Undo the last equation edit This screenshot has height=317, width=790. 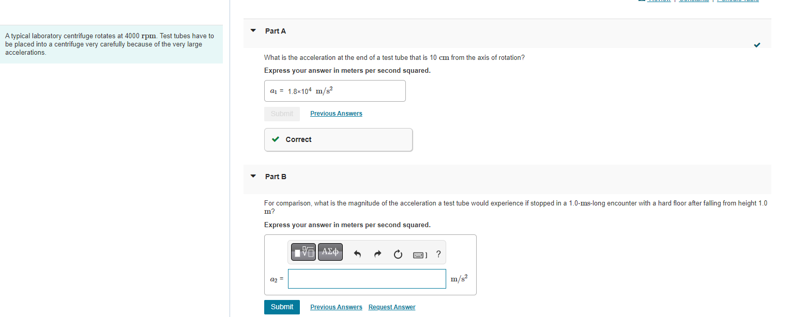coord(357,252)
